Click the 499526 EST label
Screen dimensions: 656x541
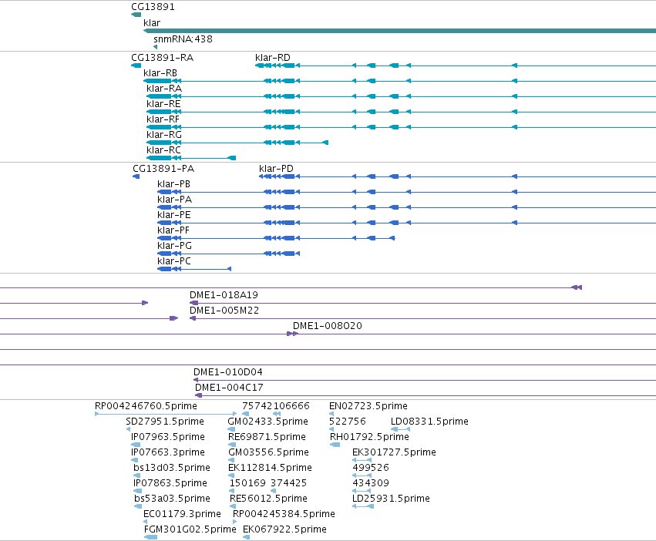coord(371,468)
